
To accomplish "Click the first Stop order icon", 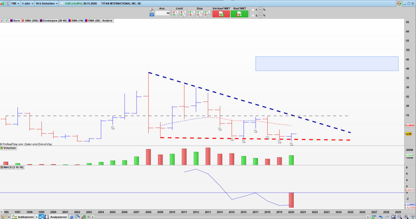I will [192, 13].
